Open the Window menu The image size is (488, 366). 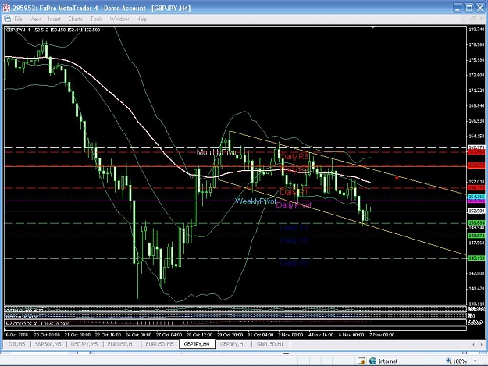click(x=119, y=19)
